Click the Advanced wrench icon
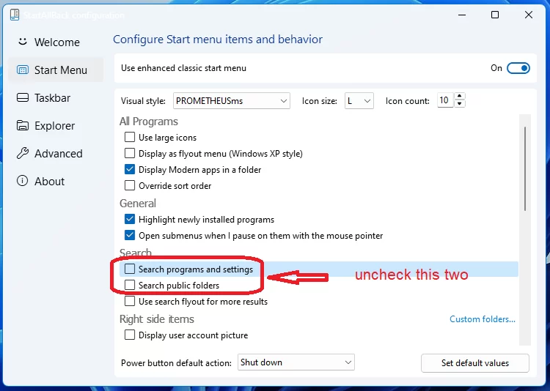The height and width of the screenshot is (391, 550). [x=23, y=154]
